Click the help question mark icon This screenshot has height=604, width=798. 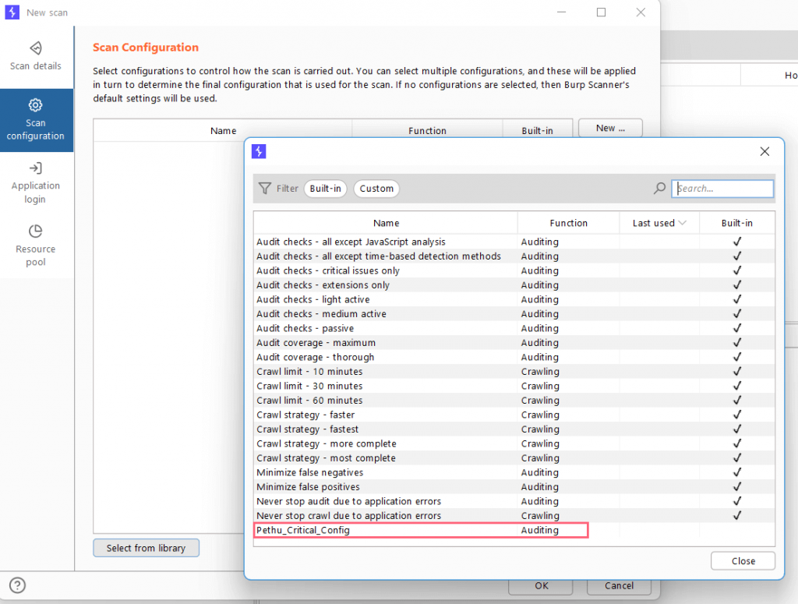17,585
